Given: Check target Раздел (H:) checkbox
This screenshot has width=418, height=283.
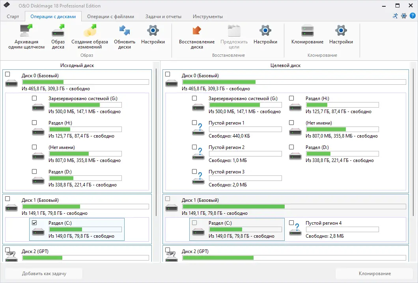Looking at the screenshot, I should pyautogui.click(x=291, y=98).
